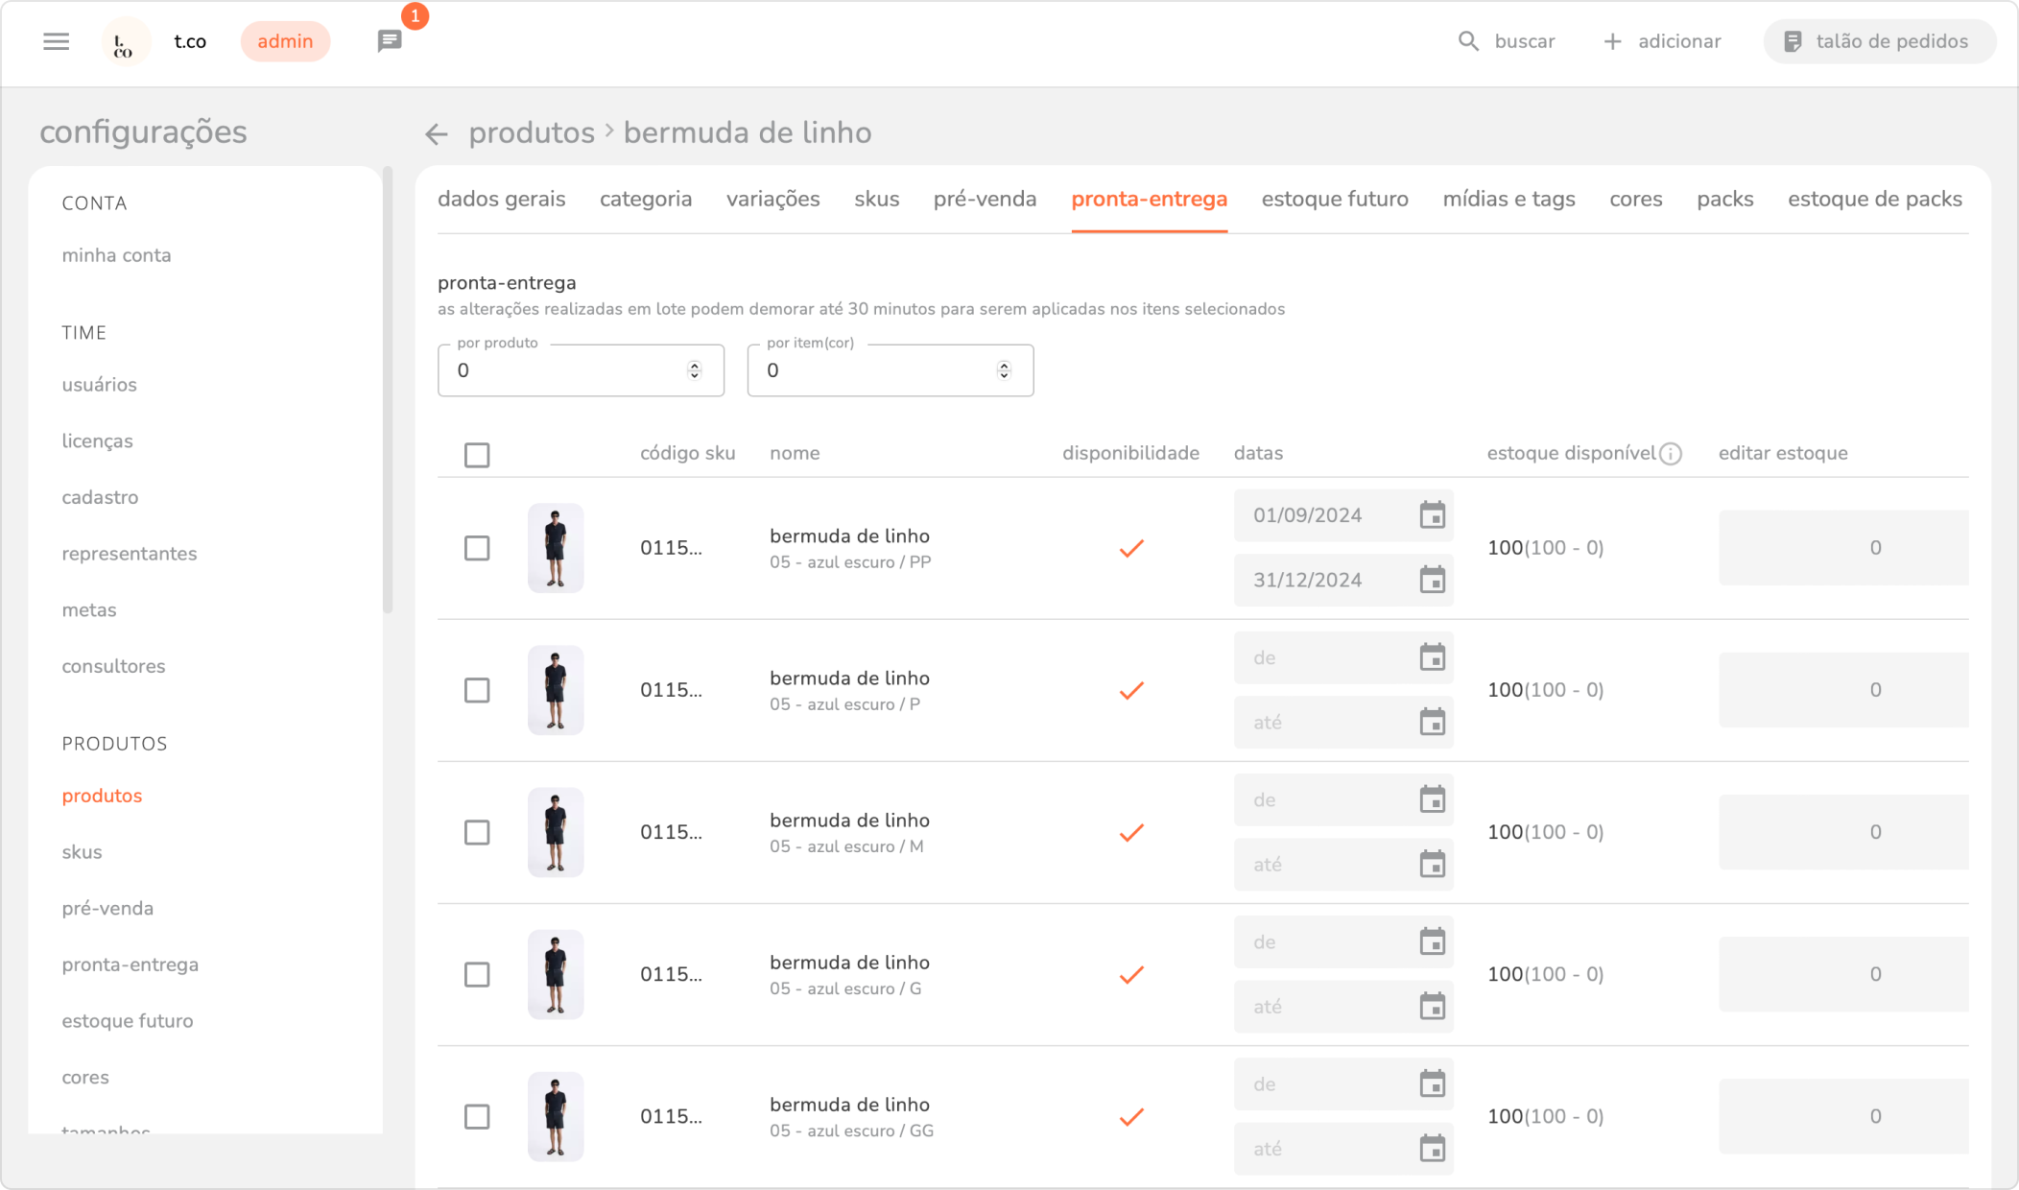Open the calendar for the 01/09/2024 date
The height and width of the screenshot is (1190, 2019).
[x=1432, y=515]
